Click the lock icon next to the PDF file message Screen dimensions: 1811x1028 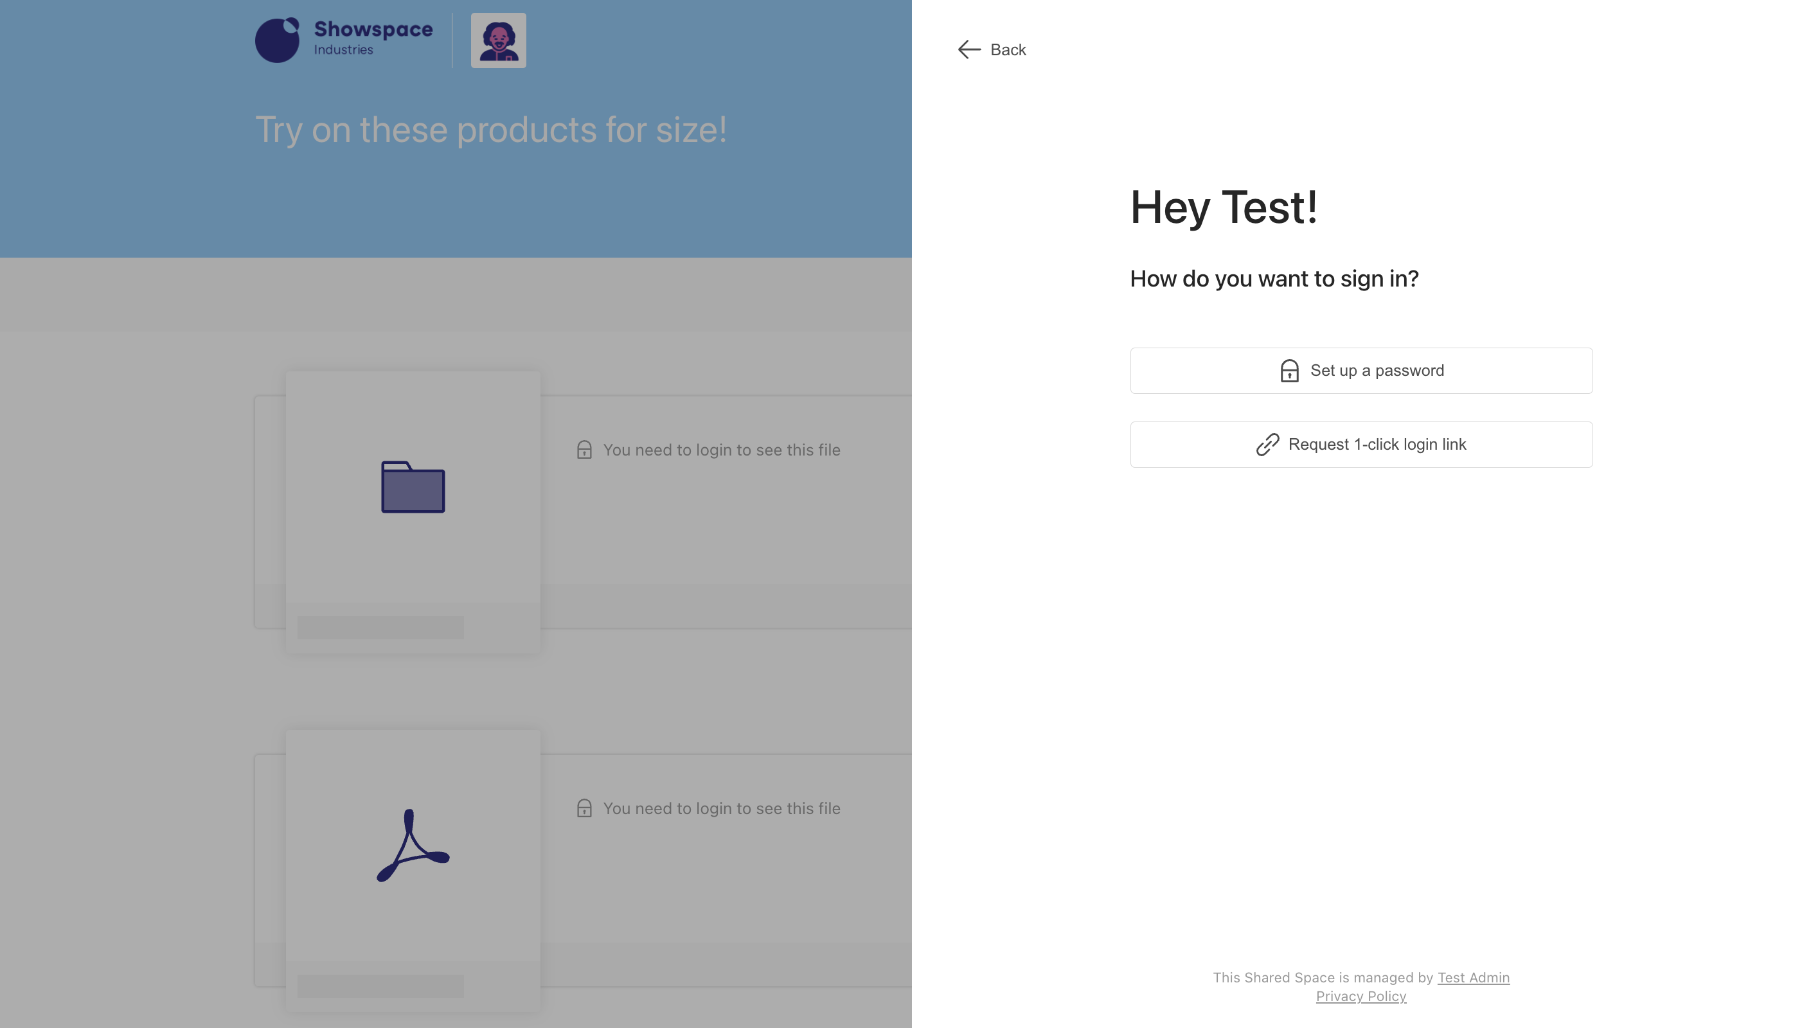tap(584, 808)
